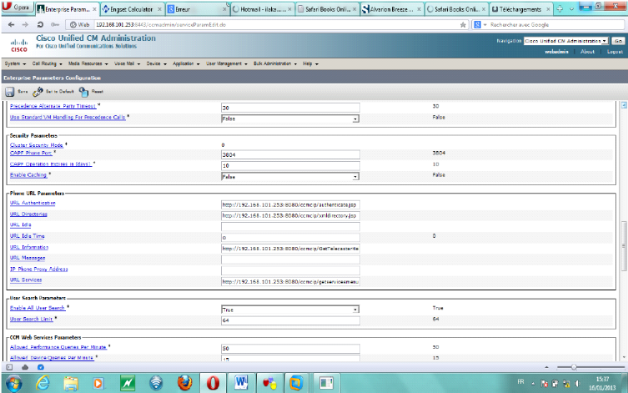Screen dimensions: 628x393
Task: Click the Save disk icon
Action: pos(10,92)
